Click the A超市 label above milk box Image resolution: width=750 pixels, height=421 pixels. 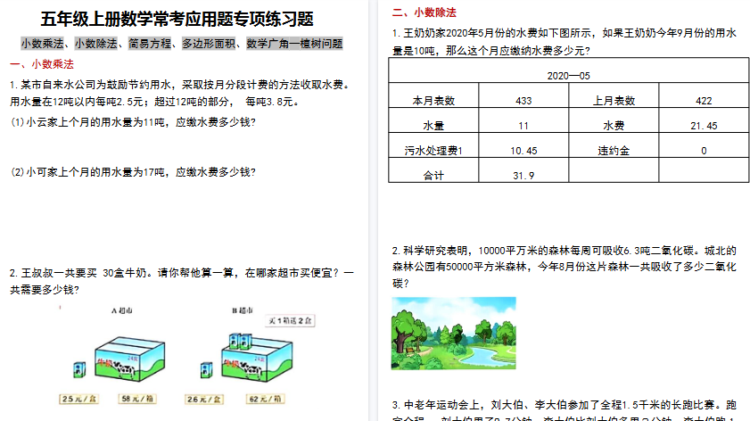coord(122,310)
